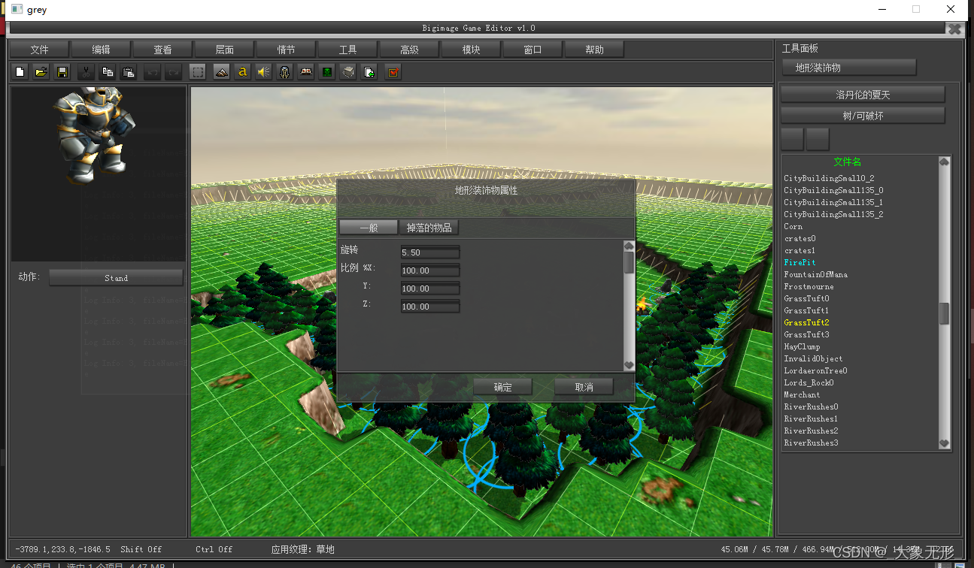Select Frostmourne in the file list
This screenshot has width=974, height=568.
tap(809, 287)
